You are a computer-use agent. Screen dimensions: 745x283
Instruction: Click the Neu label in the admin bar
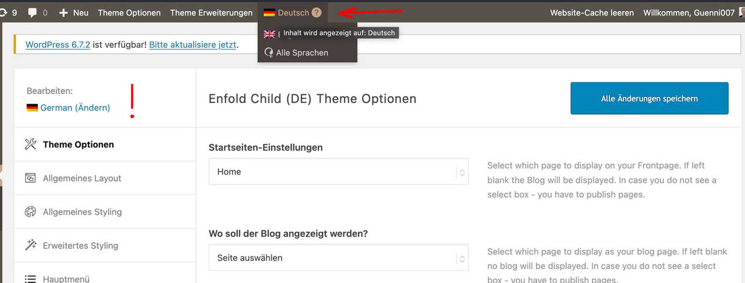coord(81,12)
